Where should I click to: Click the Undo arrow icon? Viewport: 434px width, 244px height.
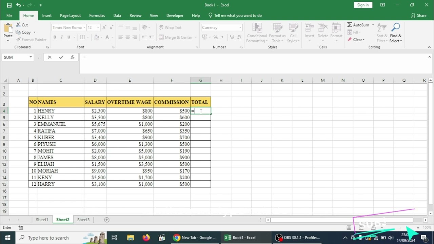point(19,5)
